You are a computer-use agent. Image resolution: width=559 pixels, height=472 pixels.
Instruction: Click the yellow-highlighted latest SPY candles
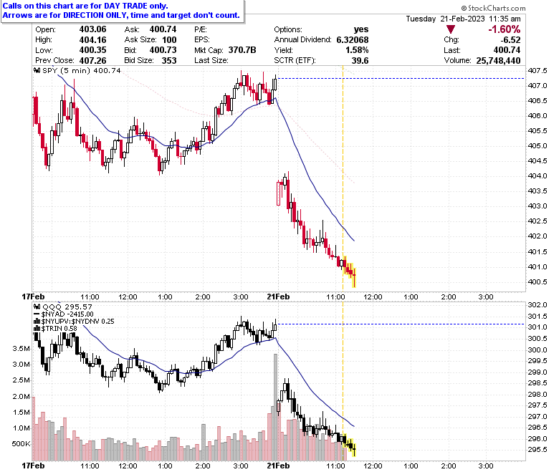350,271
